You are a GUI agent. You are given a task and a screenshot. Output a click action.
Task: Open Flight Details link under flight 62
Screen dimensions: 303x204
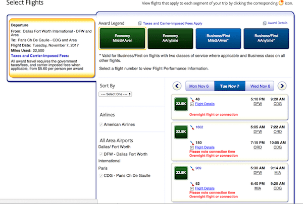pos(205,188)
